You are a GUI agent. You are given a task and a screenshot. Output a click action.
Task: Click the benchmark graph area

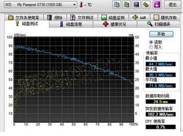click(x=74, y=79)
